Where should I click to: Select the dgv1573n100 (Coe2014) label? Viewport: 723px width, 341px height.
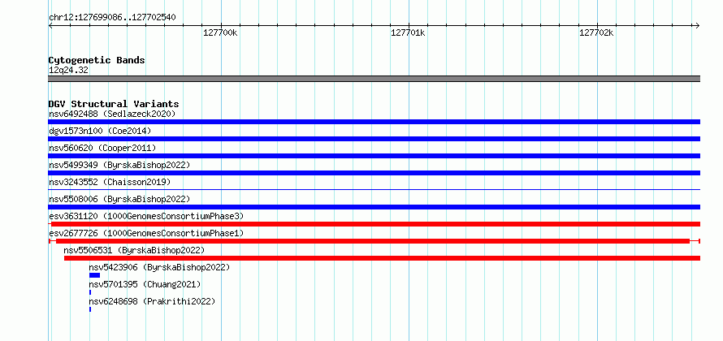pyautogui.click(x=100, y=131)
